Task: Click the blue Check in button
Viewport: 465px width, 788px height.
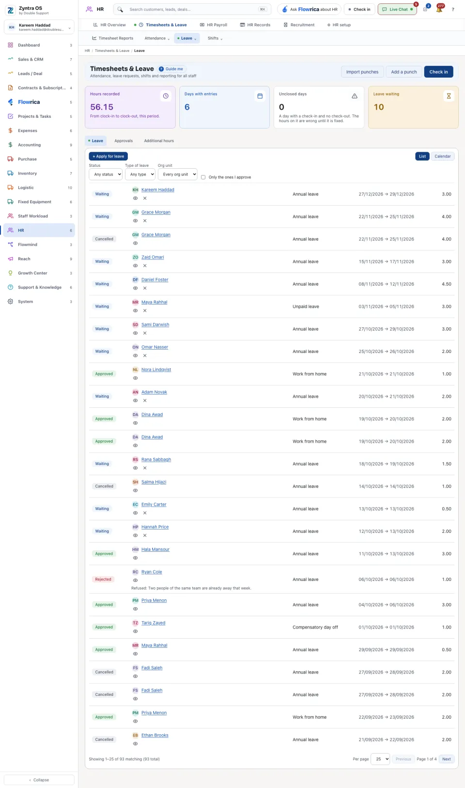Action: [x=438, y=72]
